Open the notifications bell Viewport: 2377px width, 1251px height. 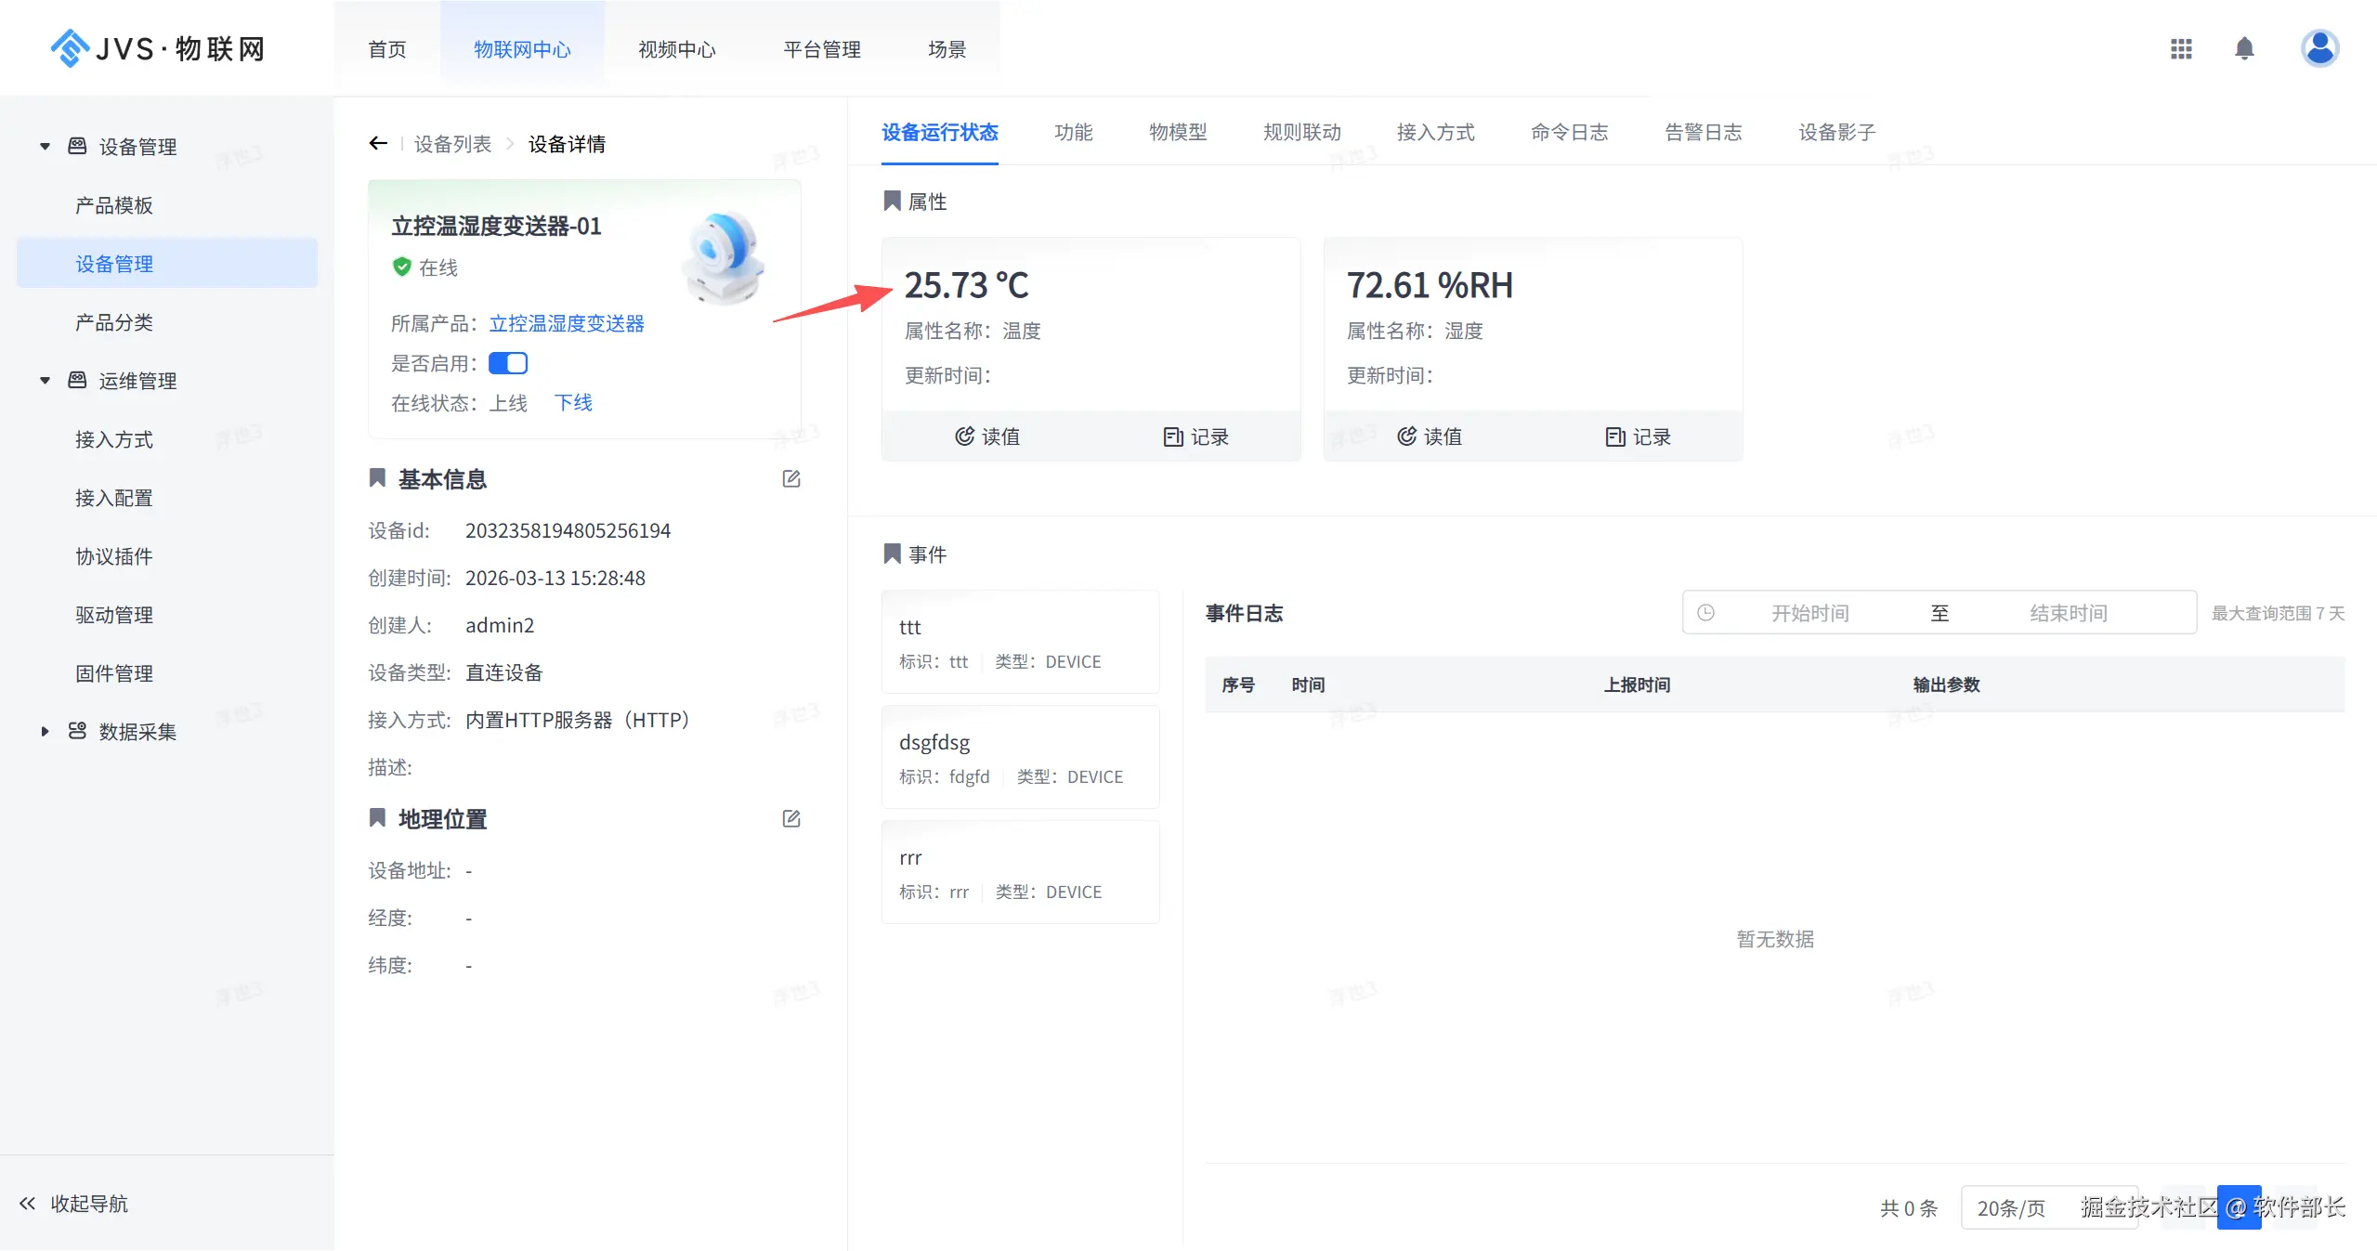click(x=2243, y=48)
